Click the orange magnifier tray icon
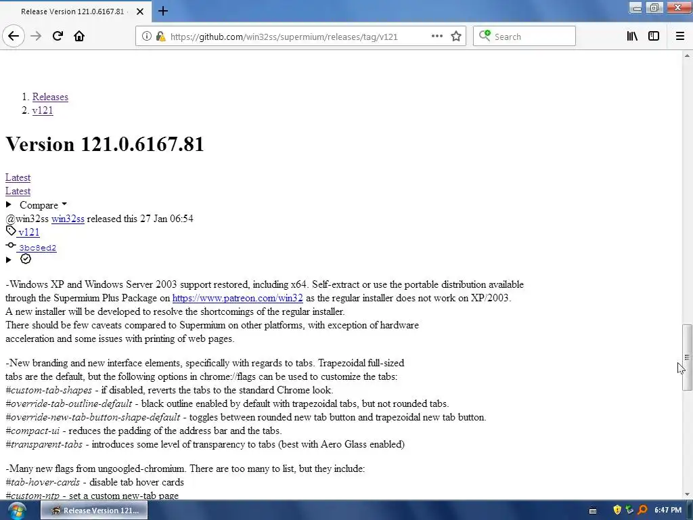 pyautogui.click(x=642, y=511)
